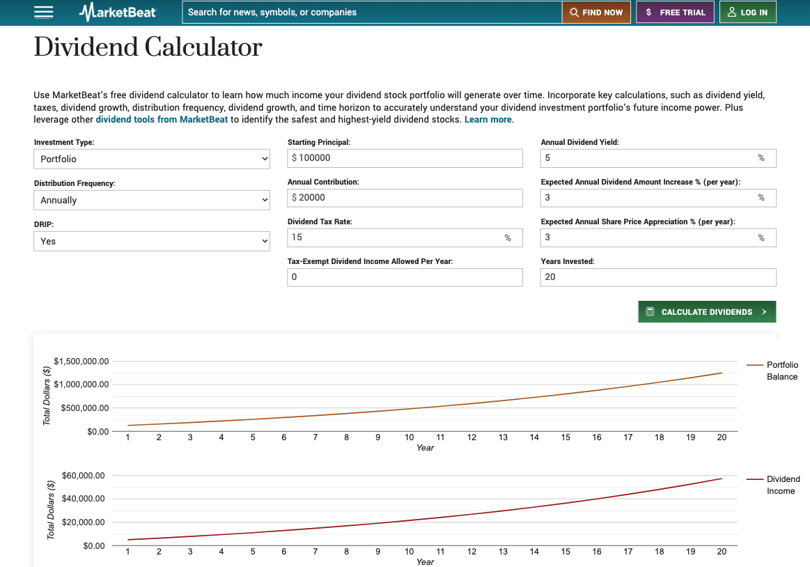This screenshot has width=810, height=567.
Task: Click the Calculate Dividends button
Action: coord(706,312)
